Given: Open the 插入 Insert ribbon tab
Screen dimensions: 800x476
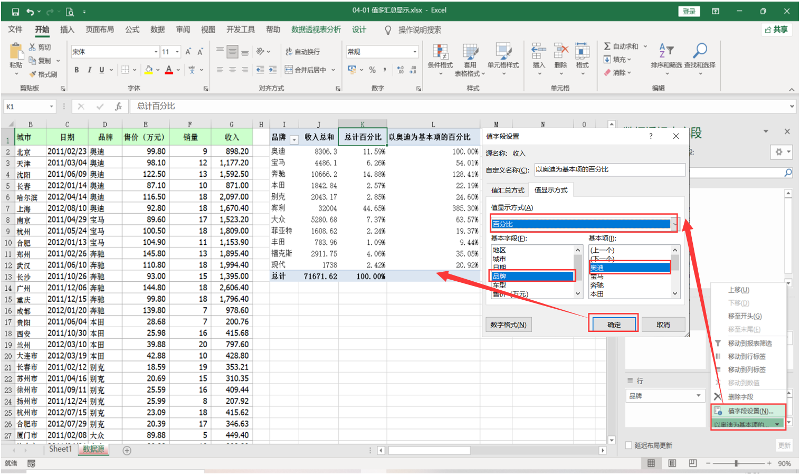Looking at the screenshot, I should pos(67,30).
